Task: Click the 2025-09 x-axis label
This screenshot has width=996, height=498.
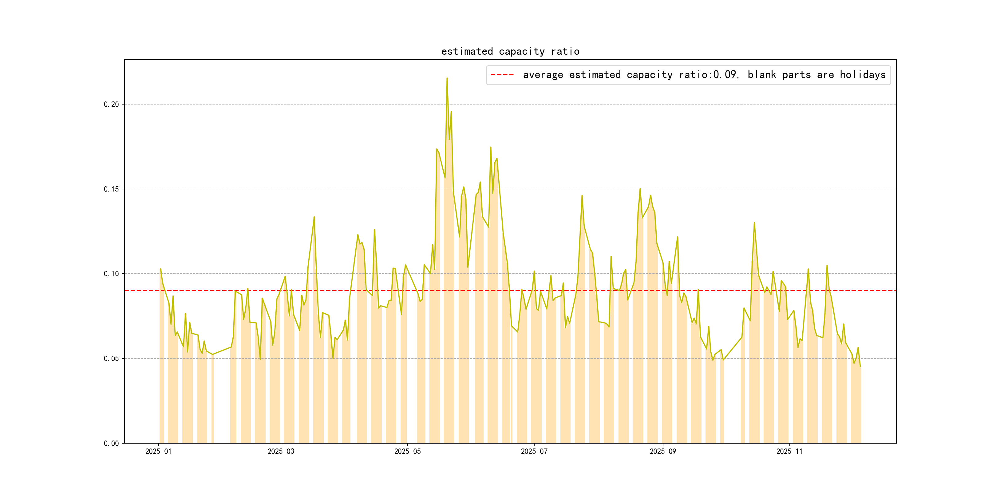Action: 663,451
